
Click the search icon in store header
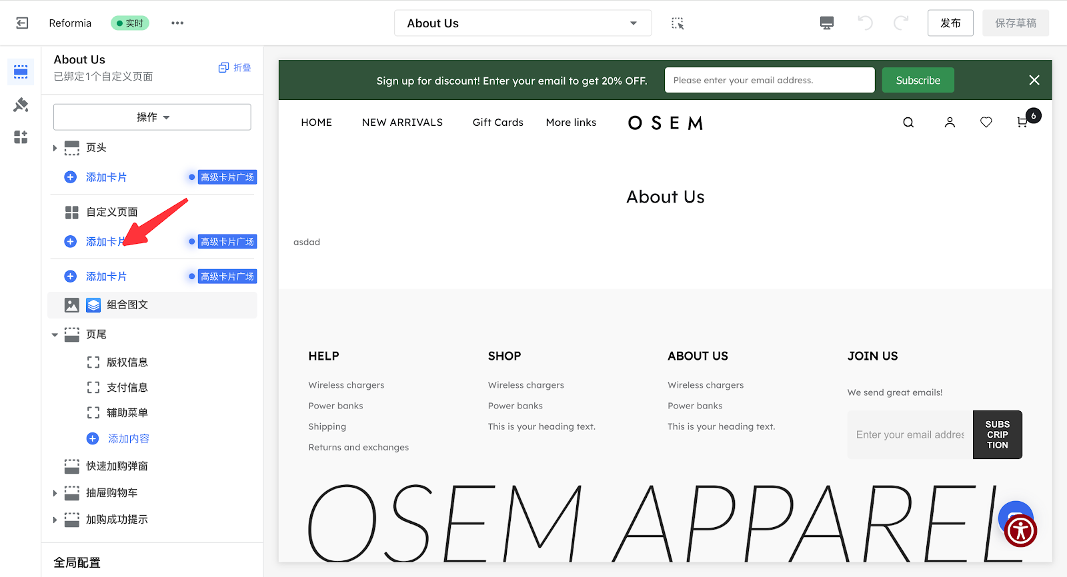(908, 123)
